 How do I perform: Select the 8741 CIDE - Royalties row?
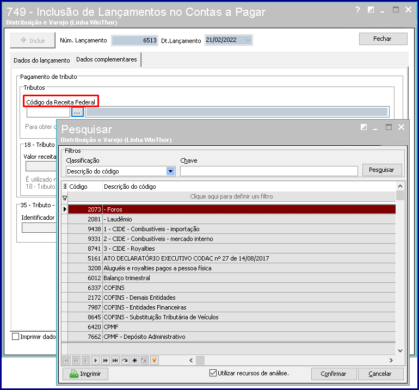(x=232, y=249)
